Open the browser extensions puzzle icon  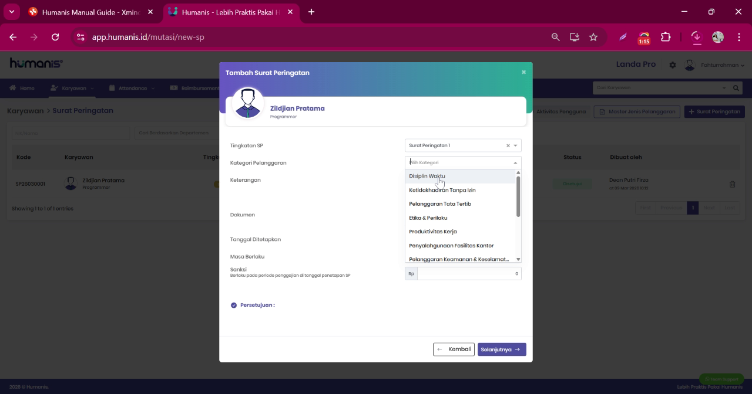pos(666,37)
